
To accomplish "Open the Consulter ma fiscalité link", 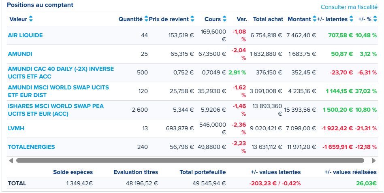I will (x=349, y=7).
